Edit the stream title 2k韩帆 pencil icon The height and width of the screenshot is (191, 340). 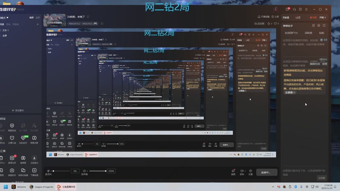[x=88, y=17]
